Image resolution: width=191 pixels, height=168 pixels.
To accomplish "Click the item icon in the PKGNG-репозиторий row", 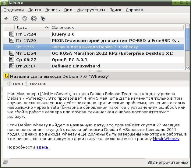I will (x=12, y=40).
